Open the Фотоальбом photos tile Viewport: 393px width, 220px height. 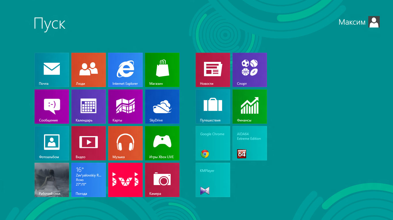point(52,143)
